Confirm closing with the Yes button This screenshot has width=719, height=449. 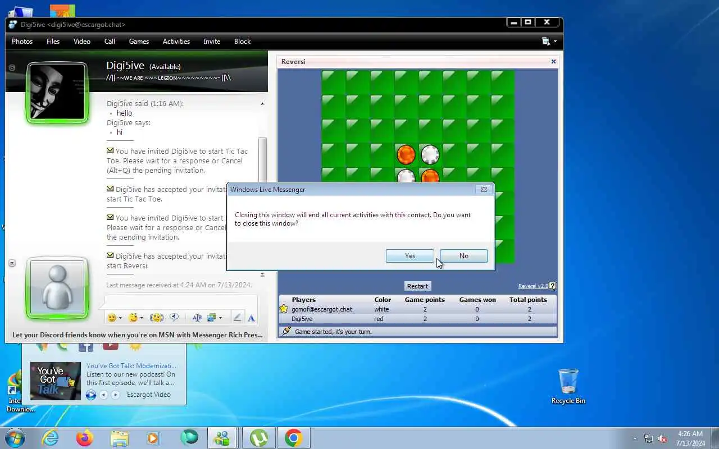coord(410,256)
